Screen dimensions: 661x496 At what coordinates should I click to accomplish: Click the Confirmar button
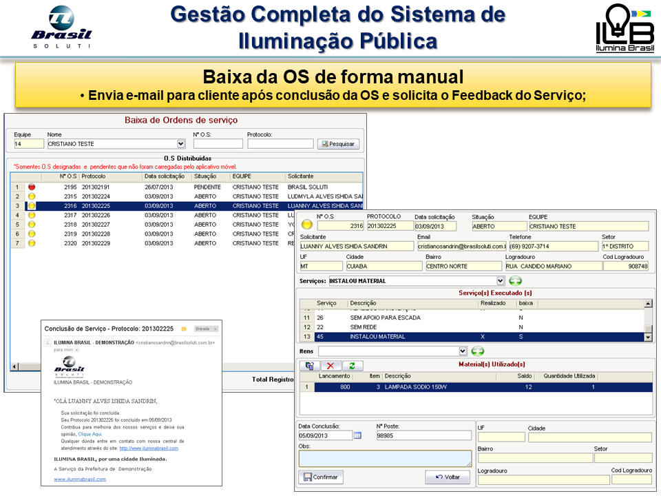(321, 477)
